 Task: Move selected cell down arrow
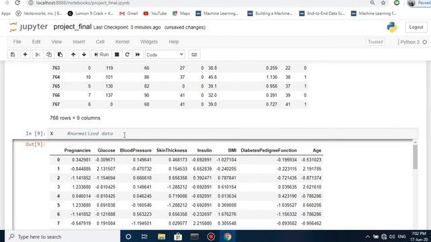tap(84, 54)
